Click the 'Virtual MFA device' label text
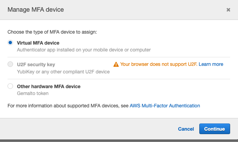This screenshot has height=142, width=238. click(38, 43)
